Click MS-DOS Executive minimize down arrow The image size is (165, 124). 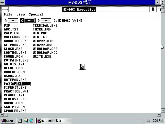pos(153,10)
